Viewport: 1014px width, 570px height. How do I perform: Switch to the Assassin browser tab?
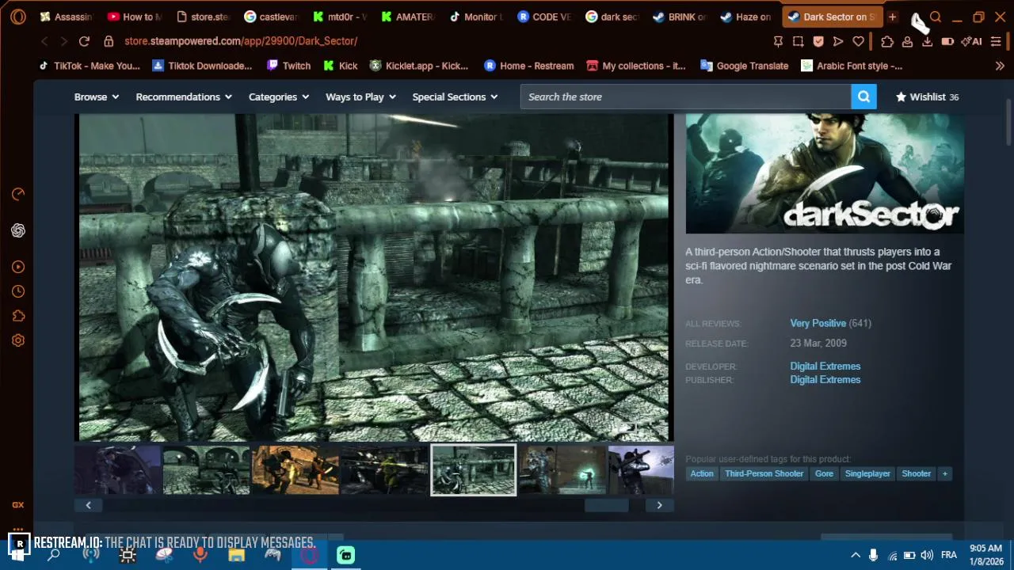click(x=67, y=17)
